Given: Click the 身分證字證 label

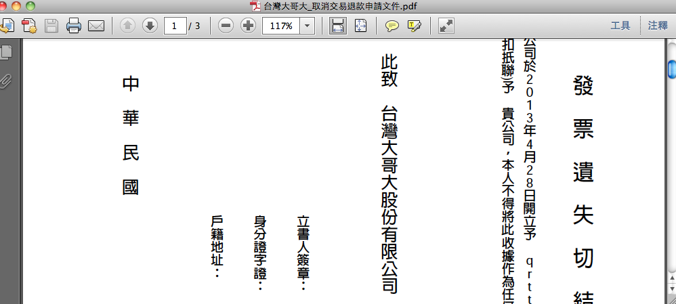Looking at the screenshot, I should click(260, 253).
